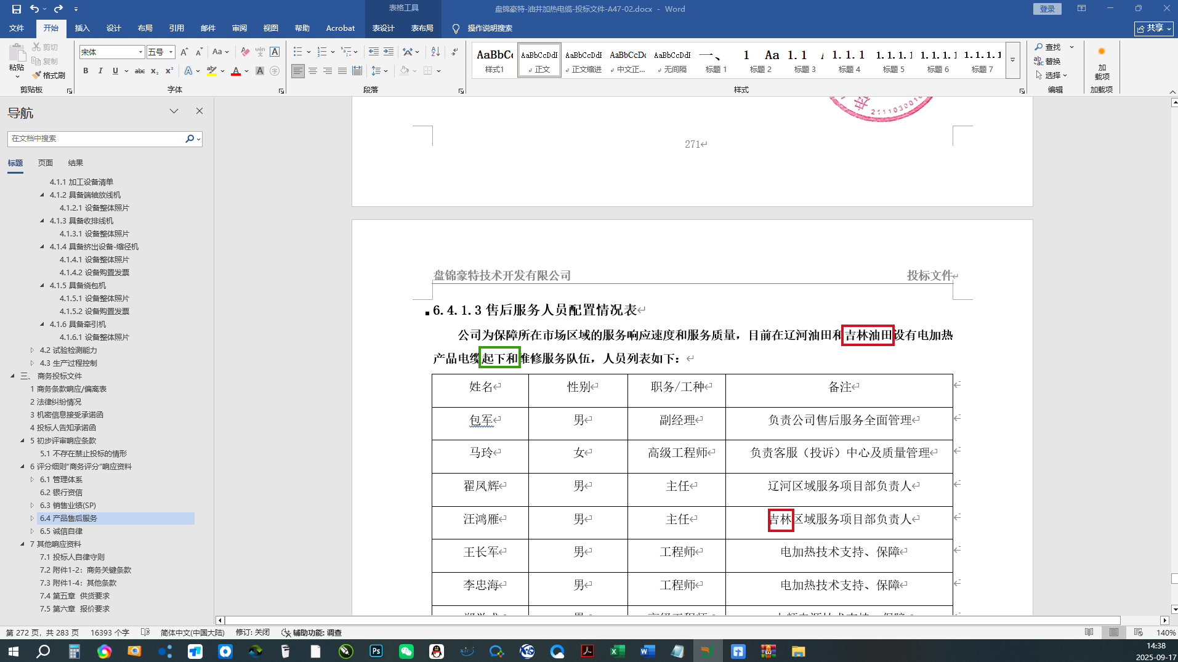Screen dimensions: 1178x662
Task: Collapse the 三、商务投标文件 section
Action: (x=12, y=376)
